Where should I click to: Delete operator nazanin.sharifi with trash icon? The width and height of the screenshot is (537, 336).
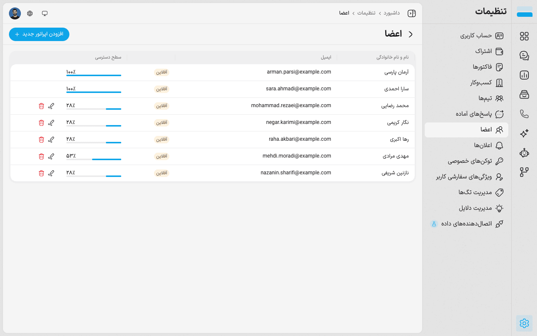click(41, 173)
